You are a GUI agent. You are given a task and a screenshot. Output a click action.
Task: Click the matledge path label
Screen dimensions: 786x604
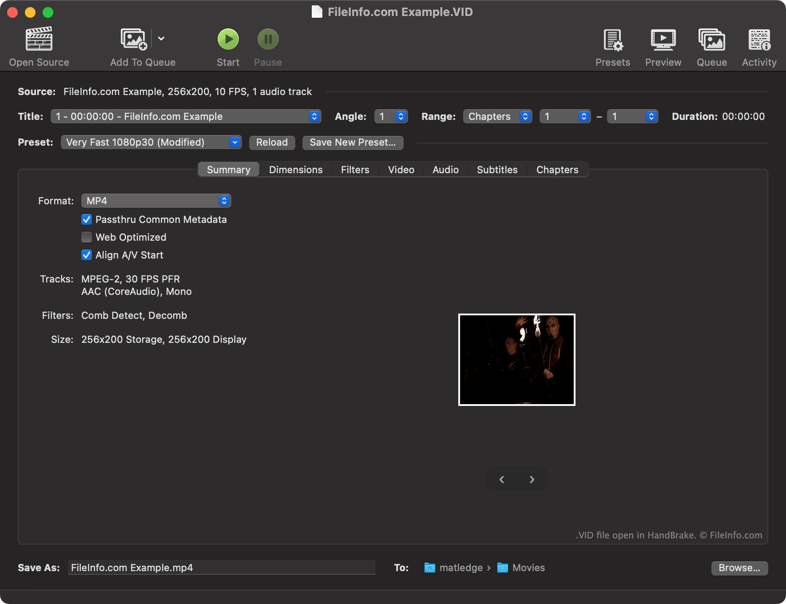click(x=461, y=568)
